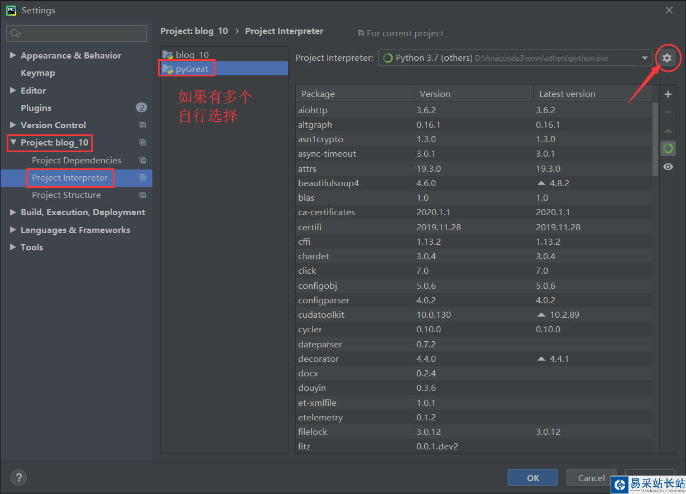This screenshot has height=494, width=686.
Task: Click the package list vertical scrollbar
Action: 655,139
